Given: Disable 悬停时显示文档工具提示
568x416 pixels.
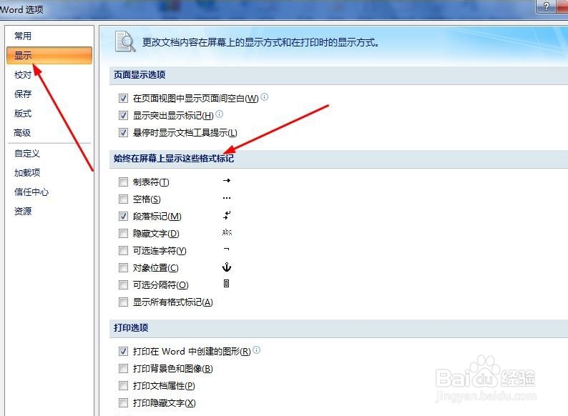Looking at the screenshot, I should point(123,132).
